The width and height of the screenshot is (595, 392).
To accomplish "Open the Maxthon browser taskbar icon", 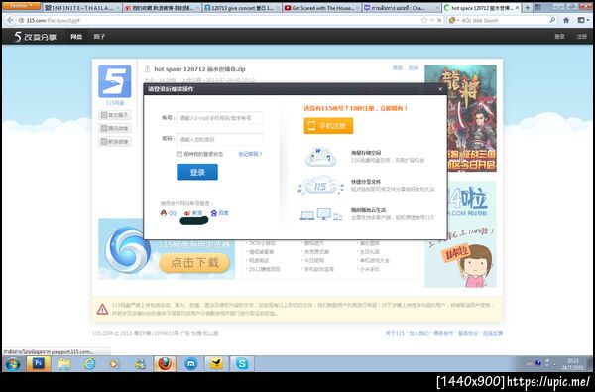I will pyautogui.click(x=190, y=364).
